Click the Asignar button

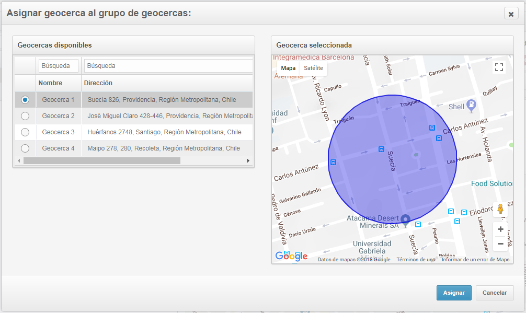454,293
